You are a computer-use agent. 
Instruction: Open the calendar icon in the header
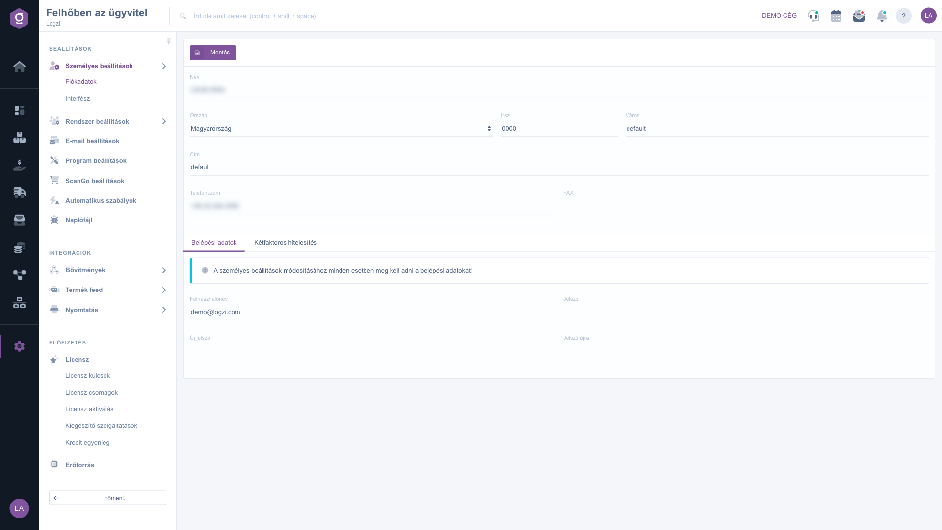click(836, 16)
